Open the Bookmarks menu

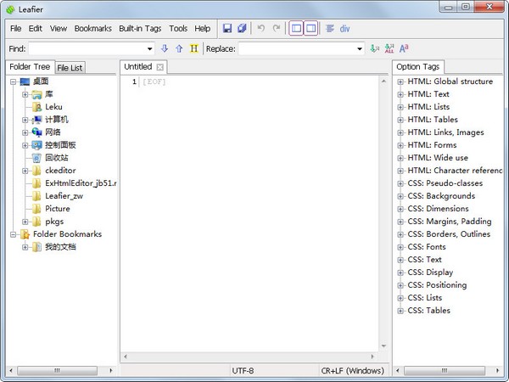[x=92, y=29]
